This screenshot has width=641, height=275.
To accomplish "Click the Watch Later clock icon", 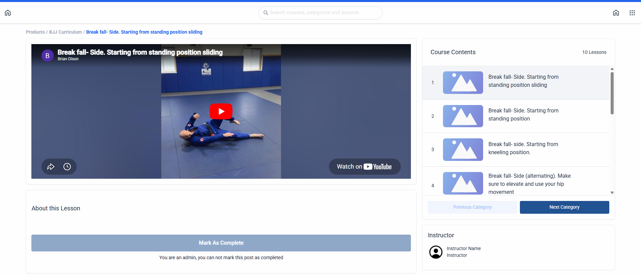I will click(x=67, y=167).
